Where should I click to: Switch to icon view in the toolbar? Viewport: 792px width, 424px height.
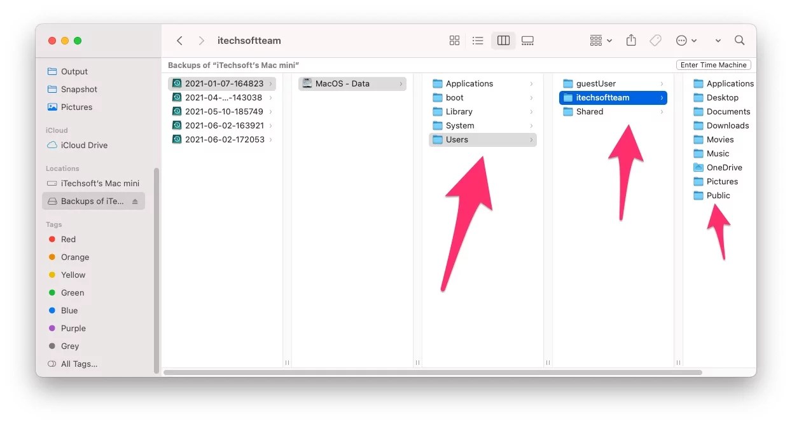tap(454, 40)
